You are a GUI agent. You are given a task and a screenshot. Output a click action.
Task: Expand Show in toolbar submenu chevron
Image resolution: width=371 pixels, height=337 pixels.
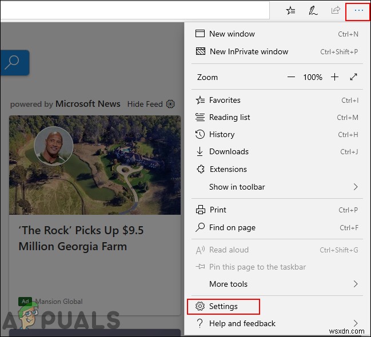click(x=356, y=187)
